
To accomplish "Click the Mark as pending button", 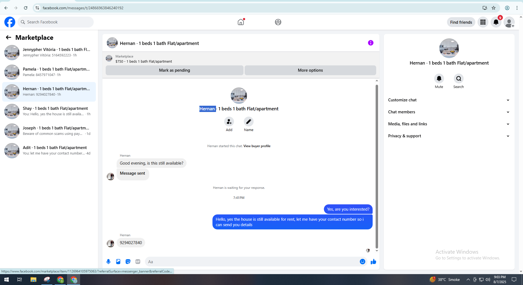I will pyautogui.click(x=175, y=70).
